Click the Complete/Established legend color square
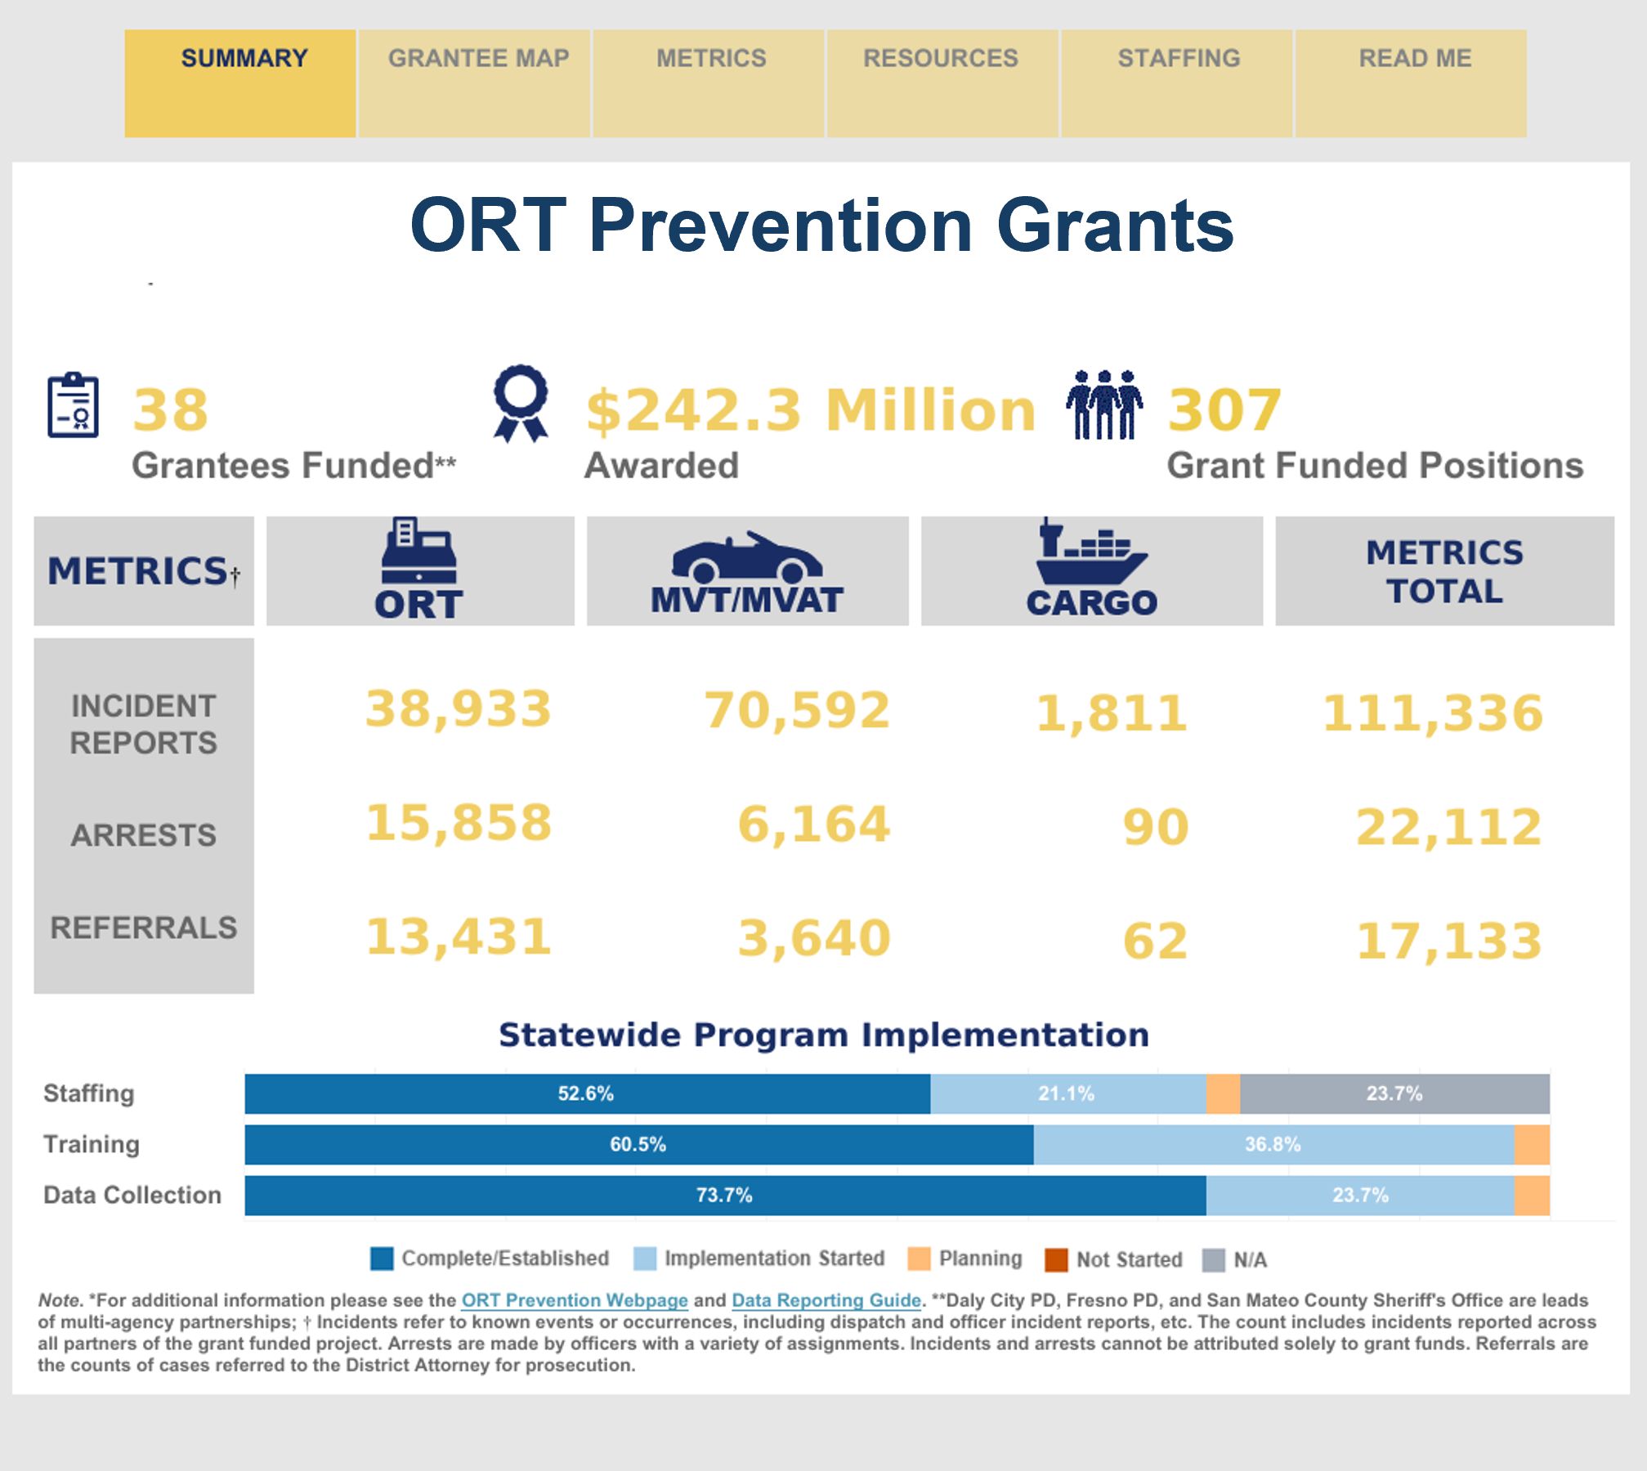1647x1471 pixels. [382, 1259]
